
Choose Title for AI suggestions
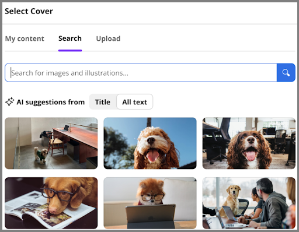pos(103,102)
